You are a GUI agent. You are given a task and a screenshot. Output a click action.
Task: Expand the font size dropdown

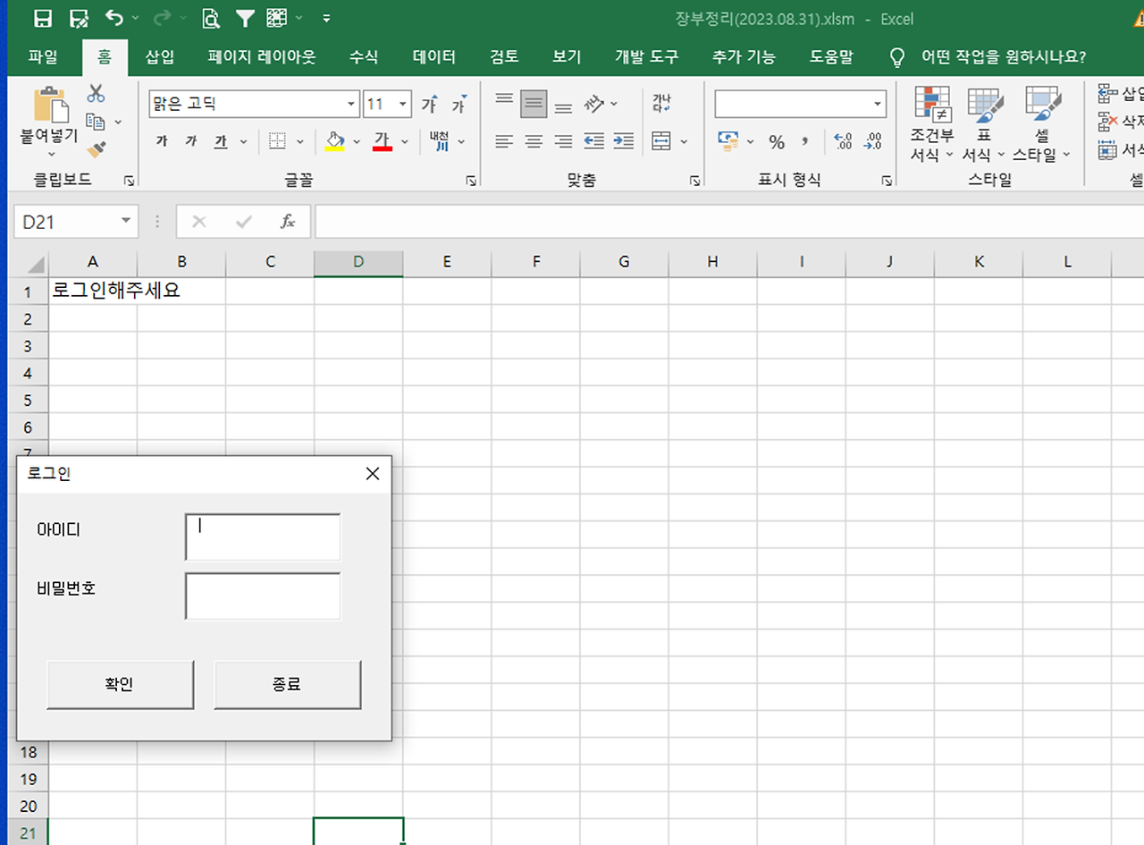402,105
